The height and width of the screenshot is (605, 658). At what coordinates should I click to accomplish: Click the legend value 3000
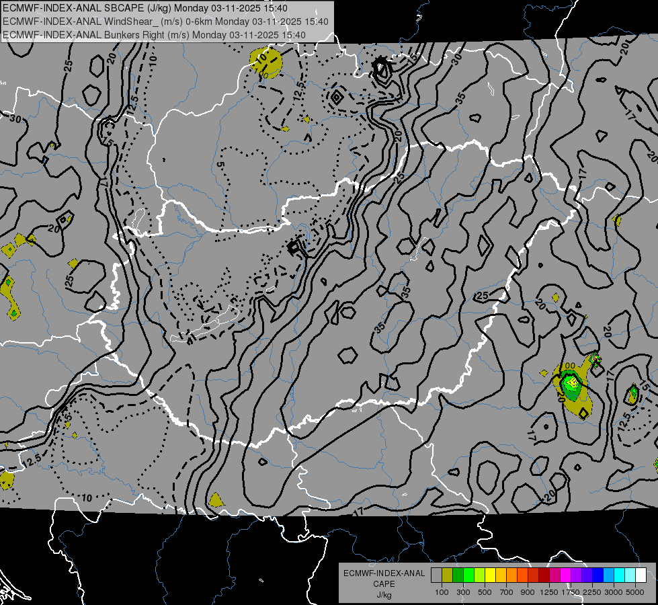pyautogui.click(x=614, y=592)
